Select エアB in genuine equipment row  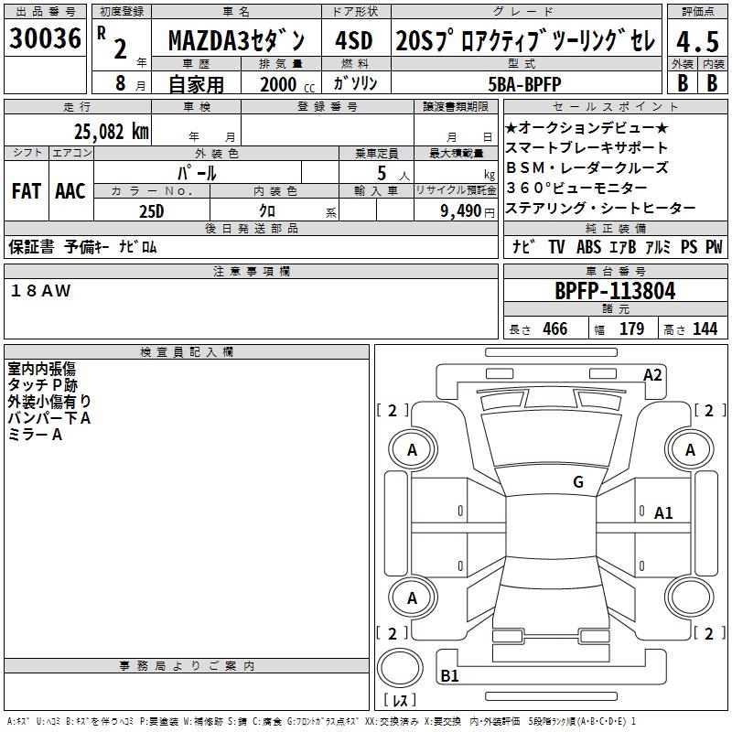click(x=623, y=247)
